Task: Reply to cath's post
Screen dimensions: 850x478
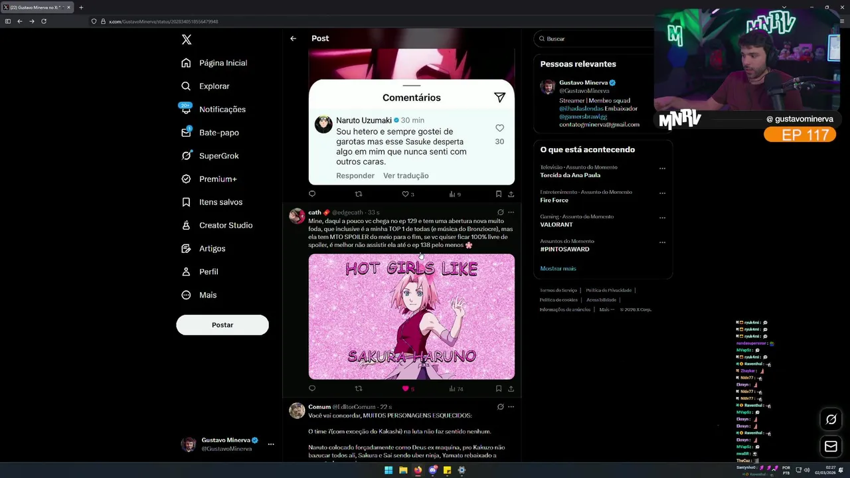Action: 312,388
